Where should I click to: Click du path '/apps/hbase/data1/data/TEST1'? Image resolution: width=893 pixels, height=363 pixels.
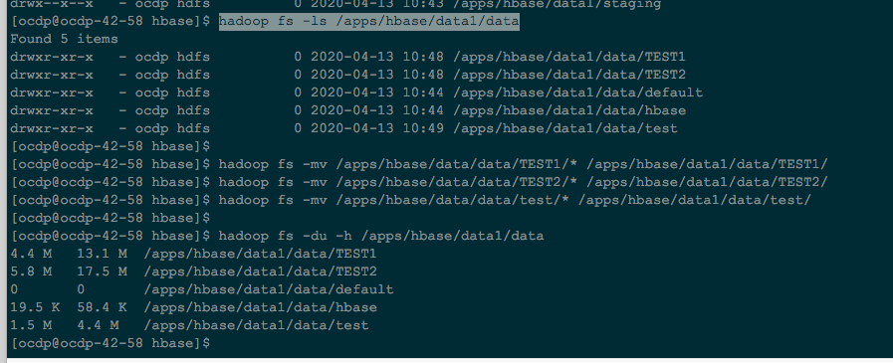point(260,254)
